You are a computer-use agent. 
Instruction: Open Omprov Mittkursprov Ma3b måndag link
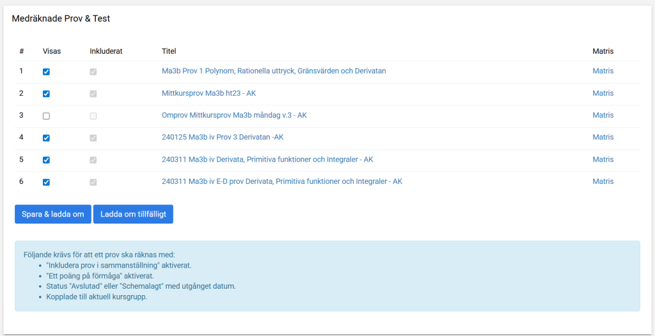coord(234,115)
